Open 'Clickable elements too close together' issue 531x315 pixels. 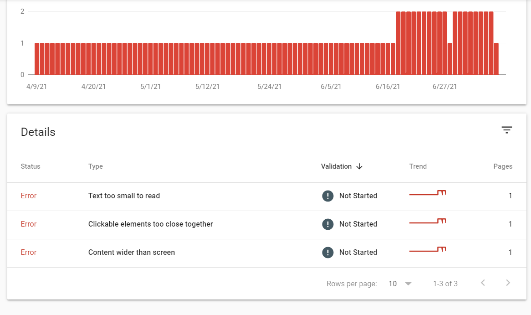[151, 224]
